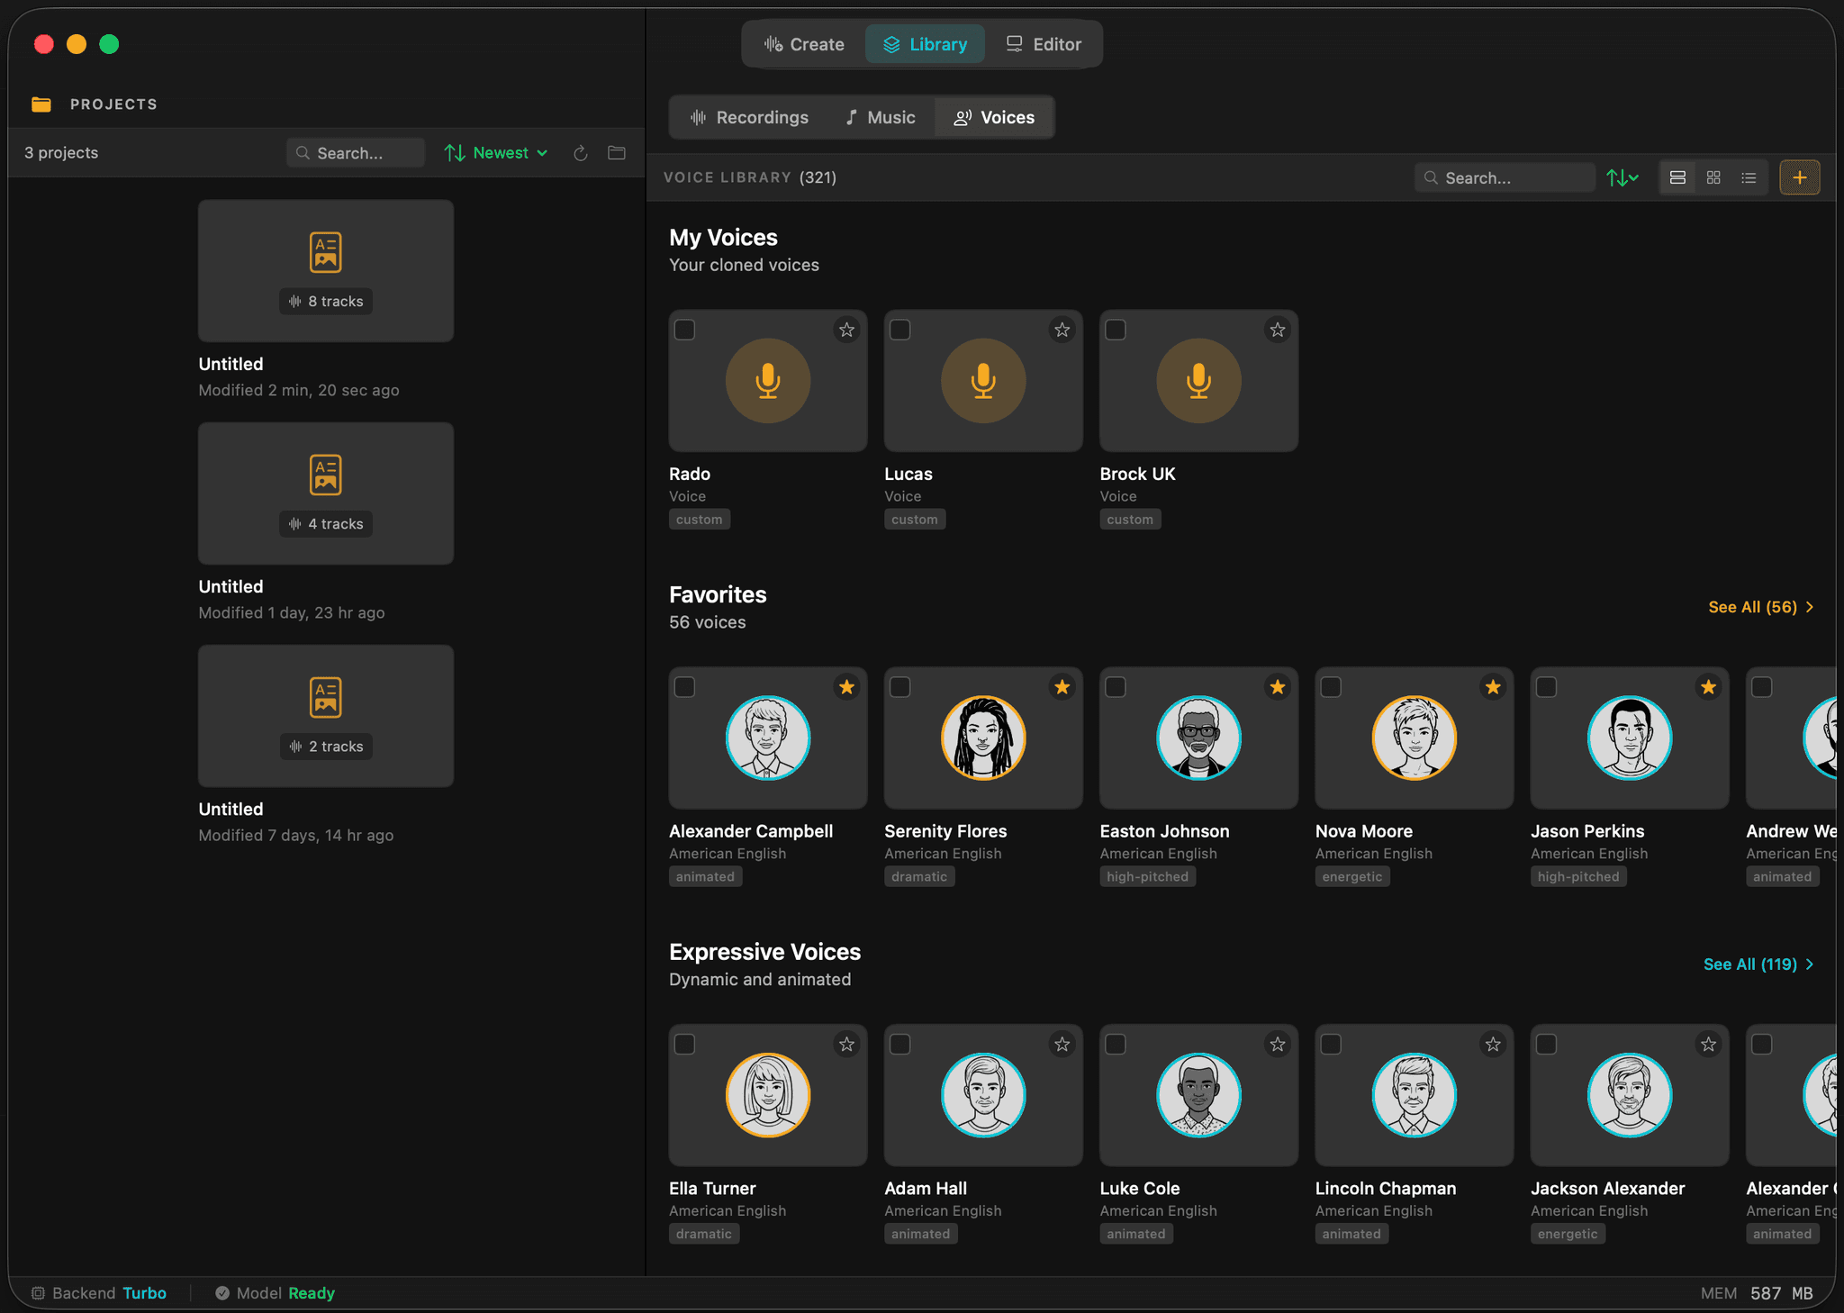
Task: Expand all Favorites with See All (56)
Action: [x=1759, y=607]
